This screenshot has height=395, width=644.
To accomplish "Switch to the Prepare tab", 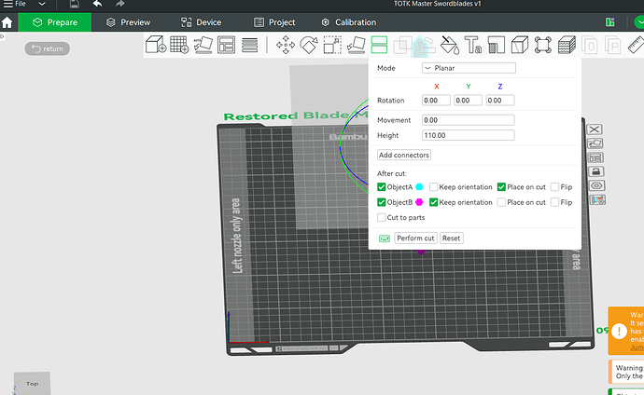I will pyautogui.click(x=55, y=22).
